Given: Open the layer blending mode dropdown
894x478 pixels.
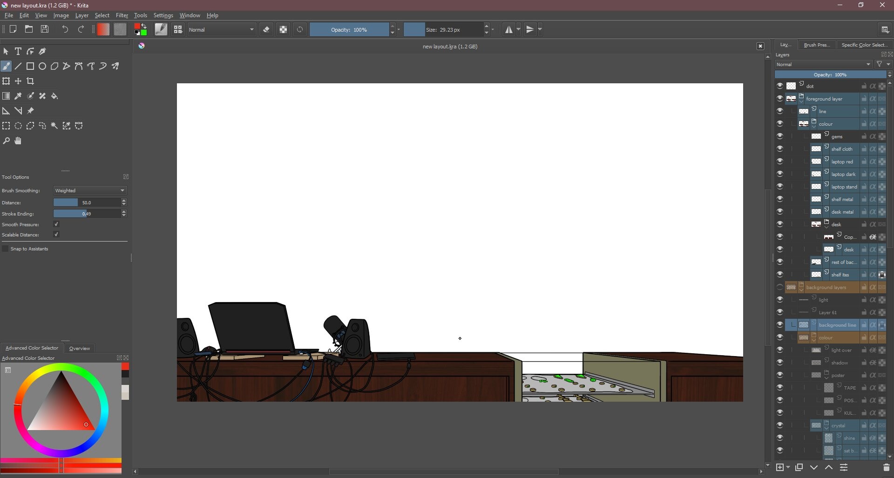Looking at the screenshot, I should click(822, 64).
